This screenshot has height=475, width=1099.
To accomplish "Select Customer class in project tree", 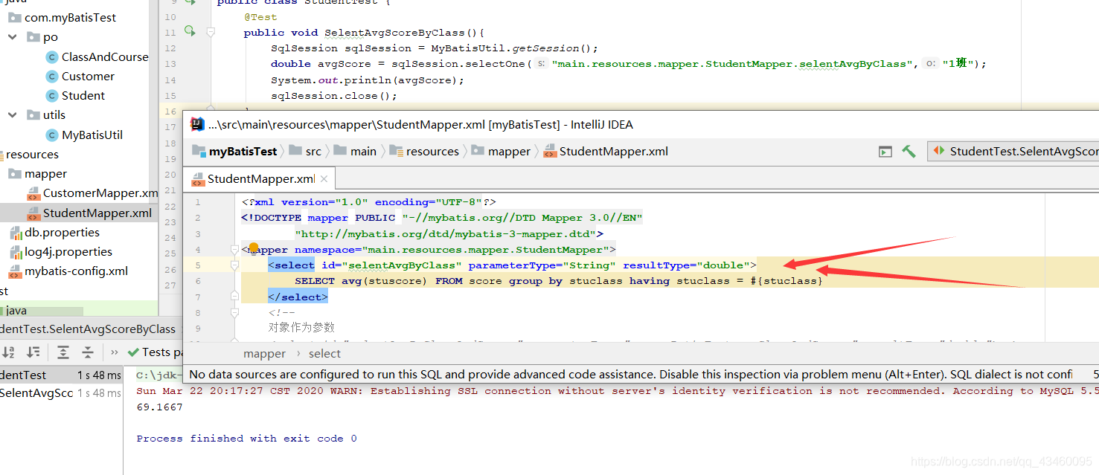I will tap(88, 76).
